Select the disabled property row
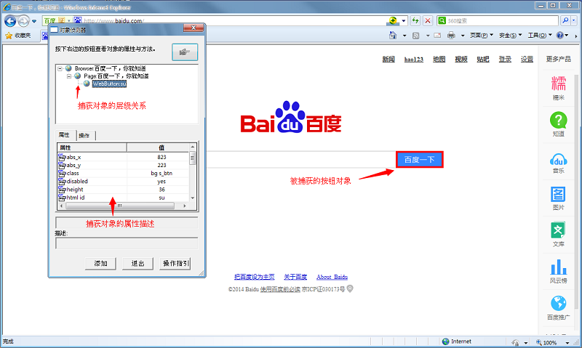Screen dimensions: 582x348 coord(123,182)
